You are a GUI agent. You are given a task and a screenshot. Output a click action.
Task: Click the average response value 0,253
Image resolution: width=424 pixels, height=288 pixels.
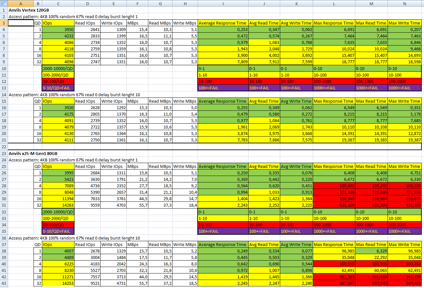coord(223,29)
